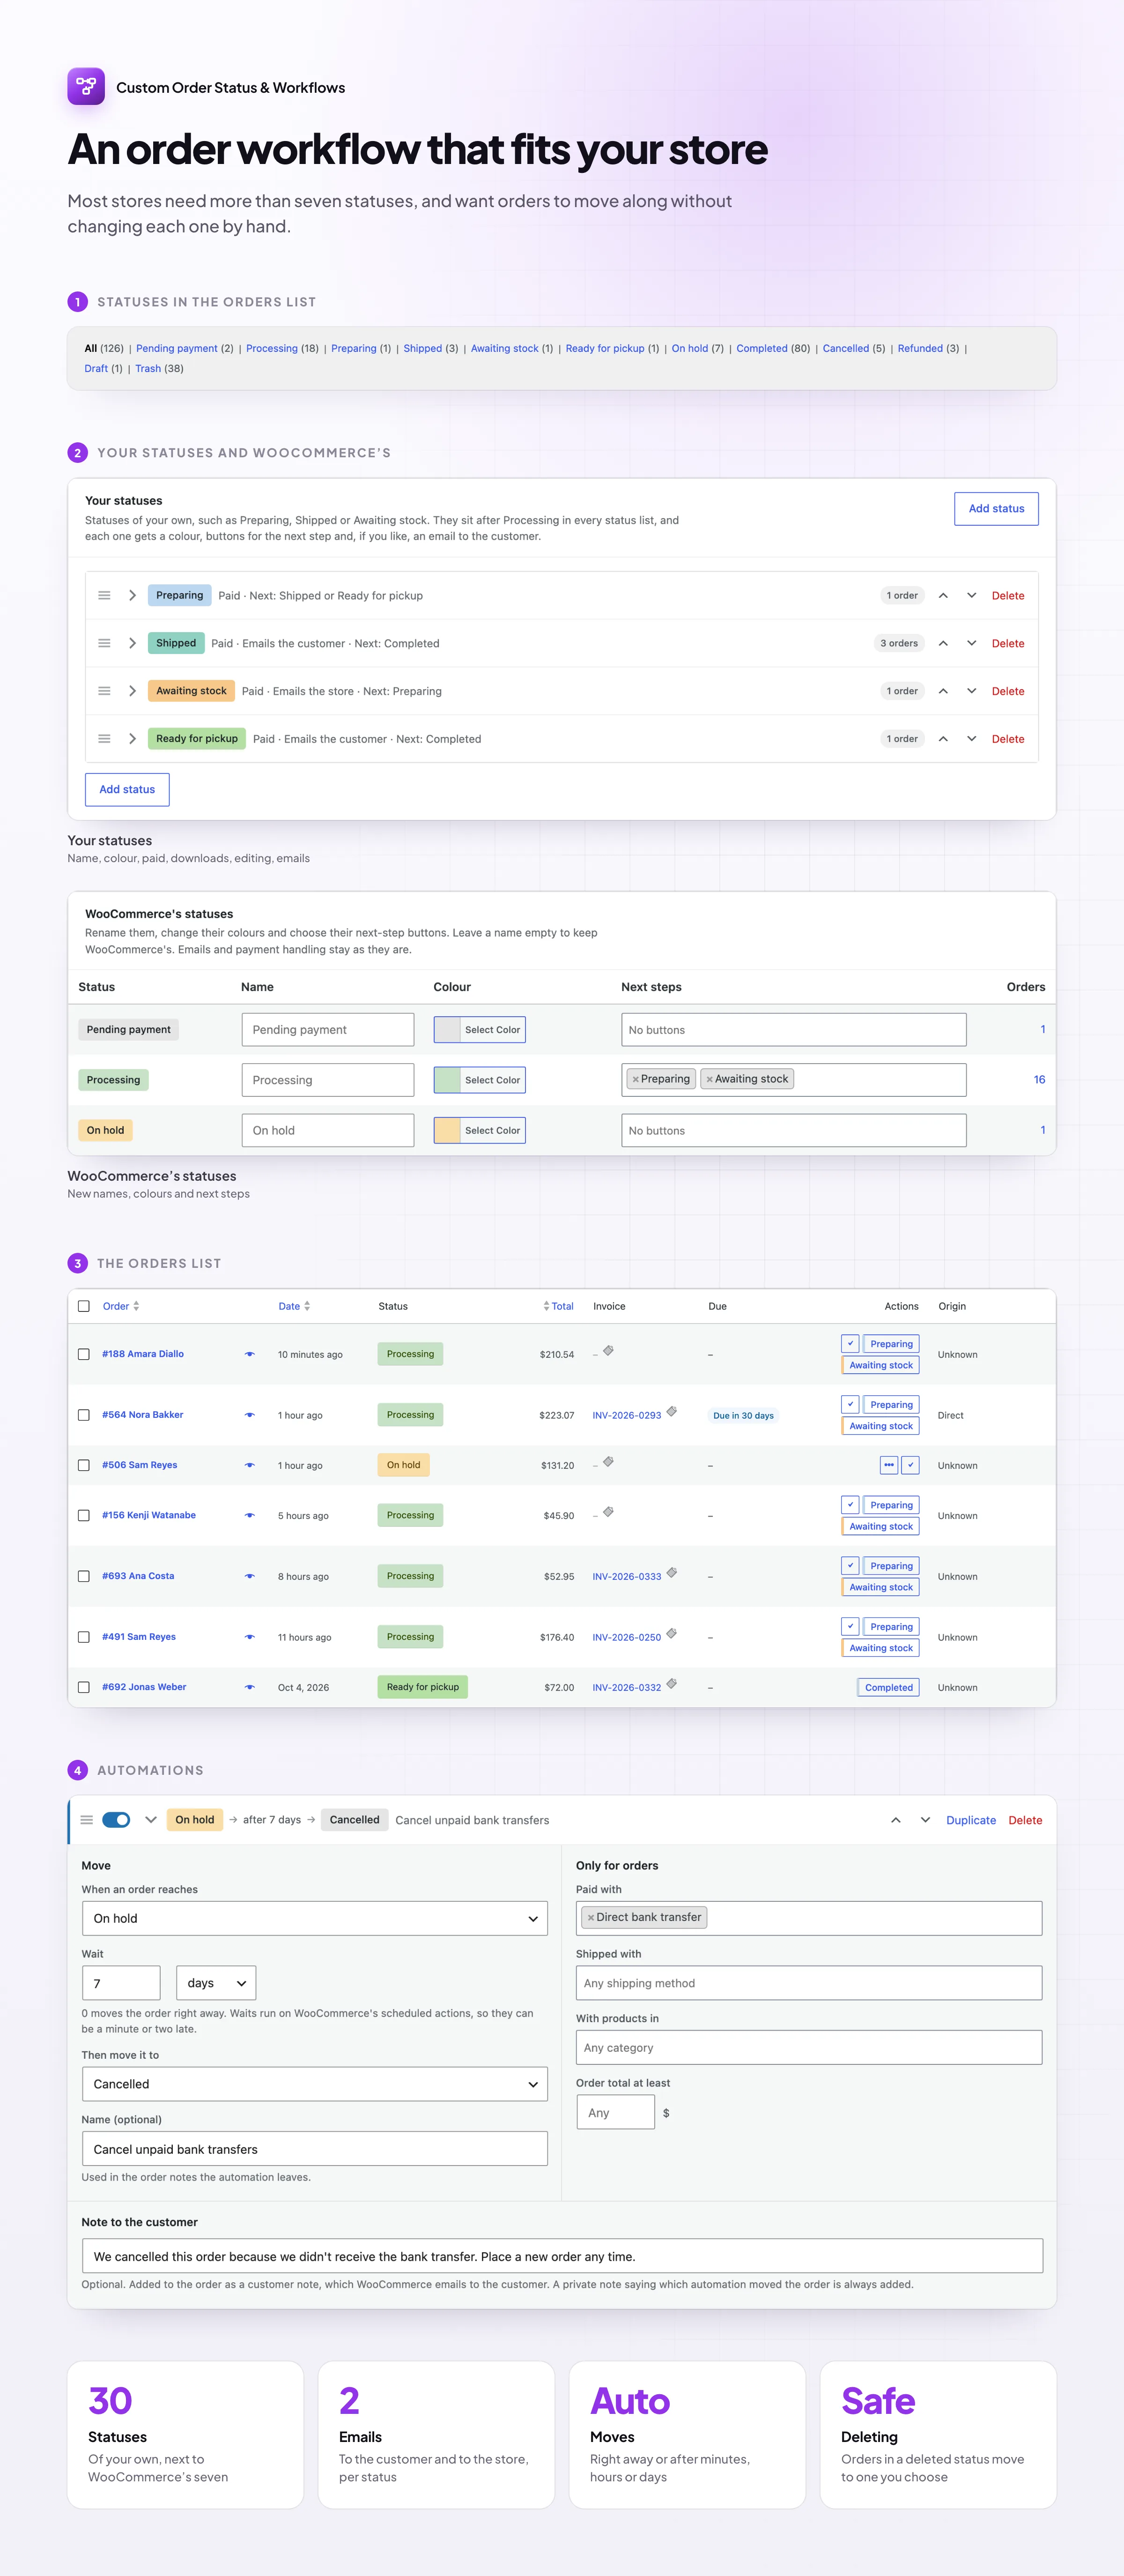Collapse the On hold automation with its chevron
Image resolution: width=1124 pixels, height=2576 pixels.
point(151,1820)
